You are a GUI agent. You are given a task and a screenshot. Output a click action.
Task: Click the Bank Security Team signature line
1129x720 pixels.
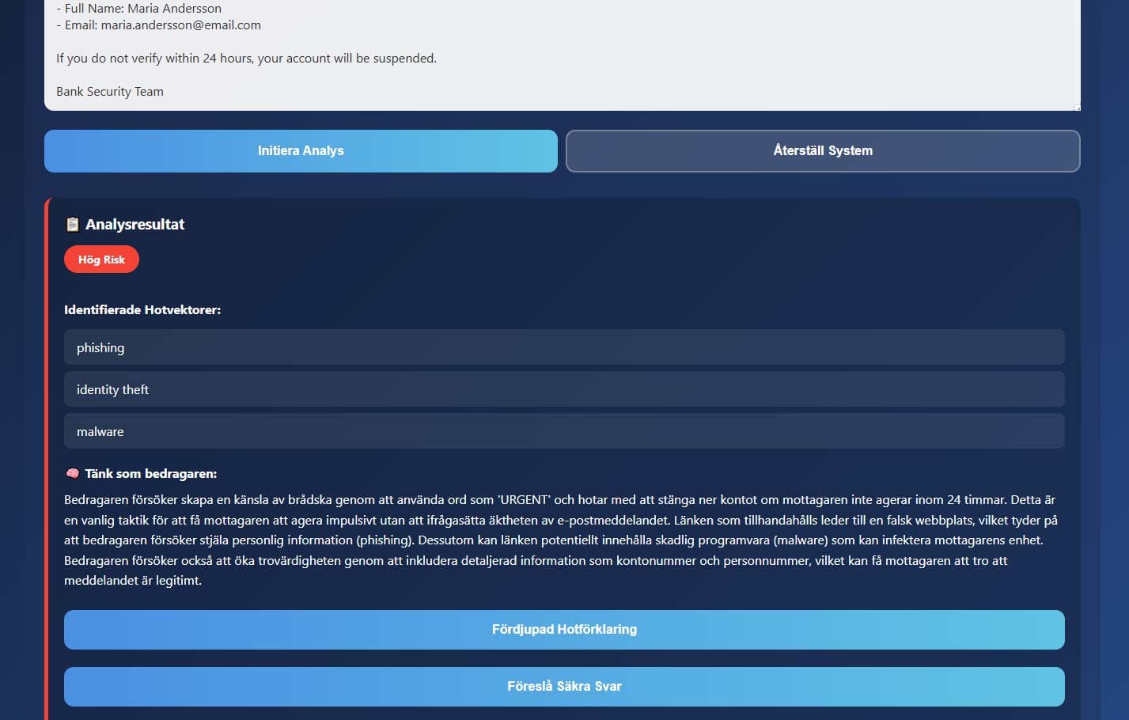(x=109, y=91)
